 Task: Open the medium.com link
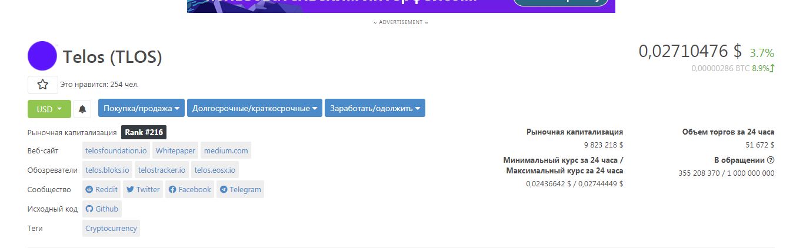(x=226, y=150)
